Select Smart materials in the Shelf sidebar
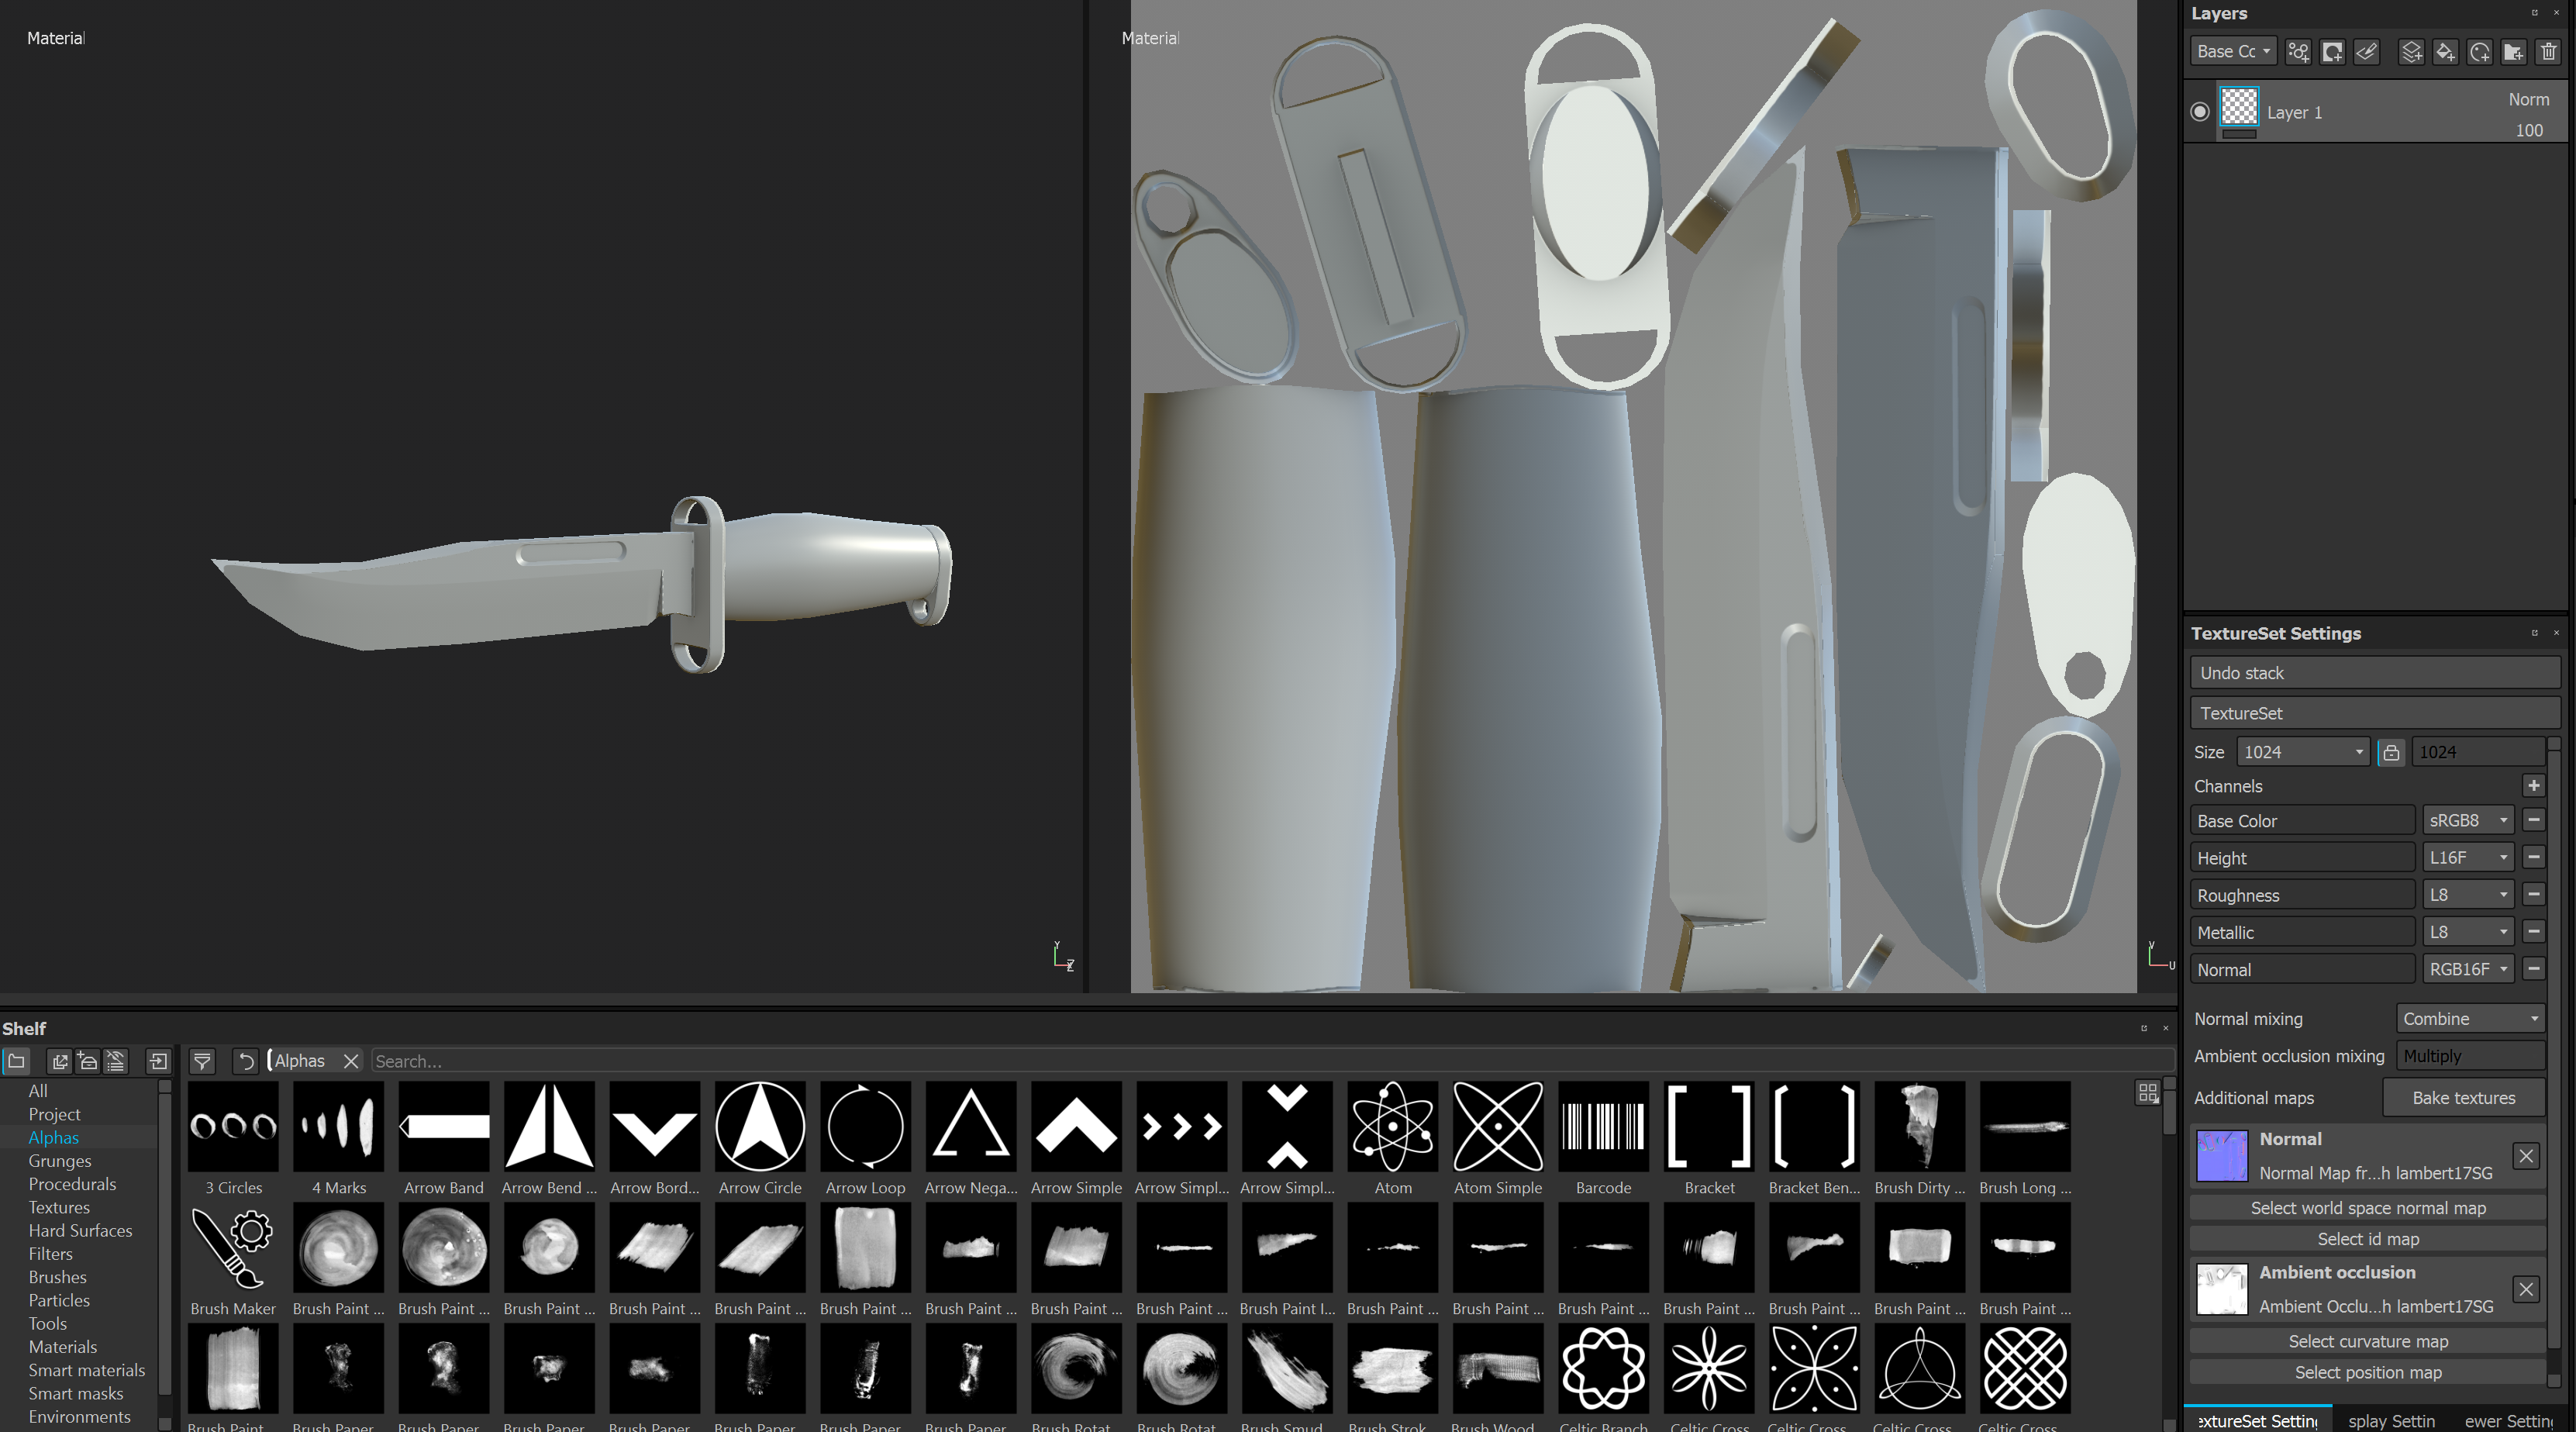The image size is (2576, 1432). [x=86, y=1370]
